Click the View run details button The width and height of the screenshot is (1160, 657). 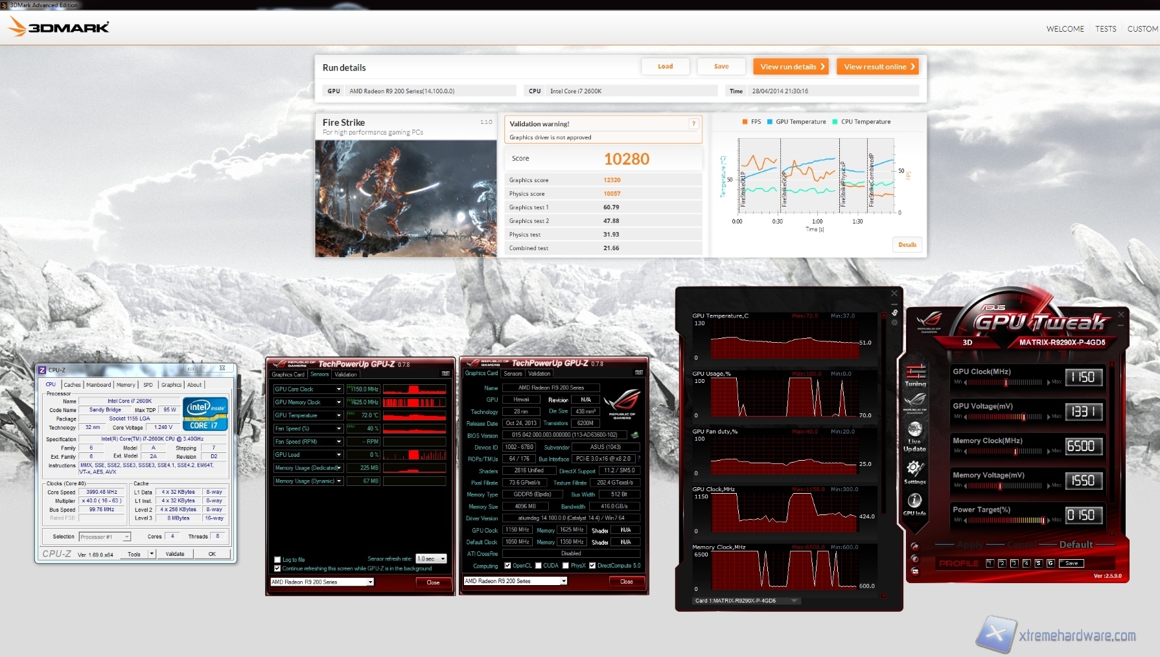point(791,67)
